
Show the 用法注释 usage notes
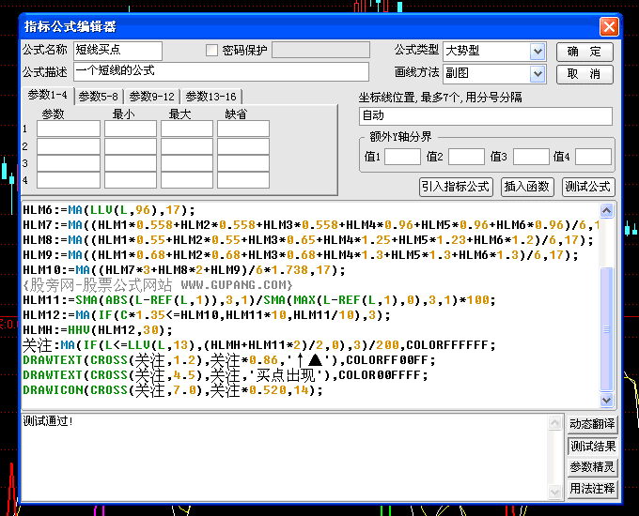593,489
